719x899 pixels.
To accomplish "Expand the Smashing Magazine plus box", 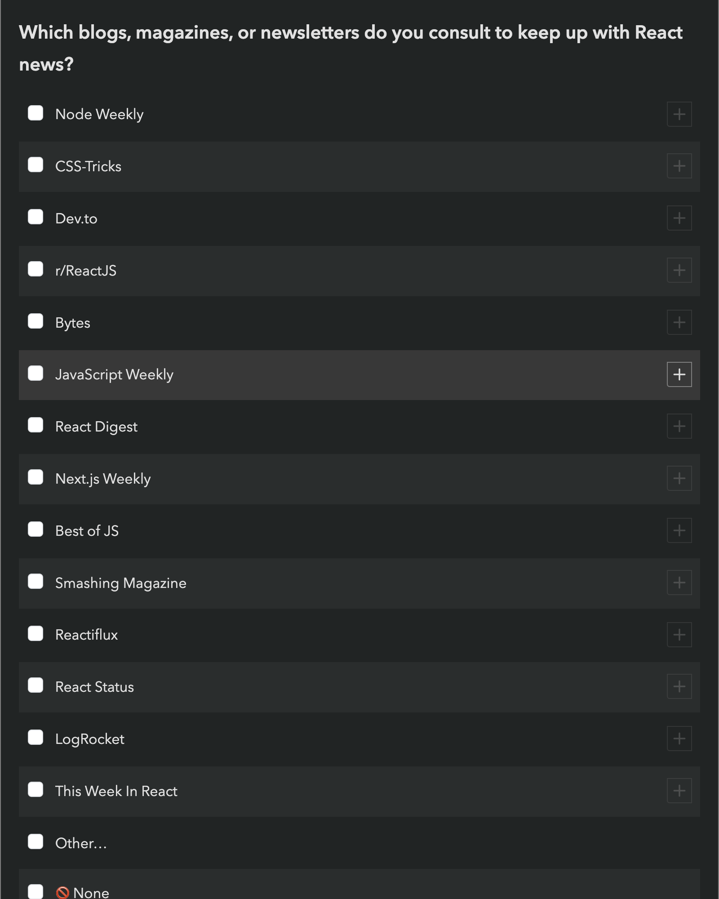I will 679,583.
